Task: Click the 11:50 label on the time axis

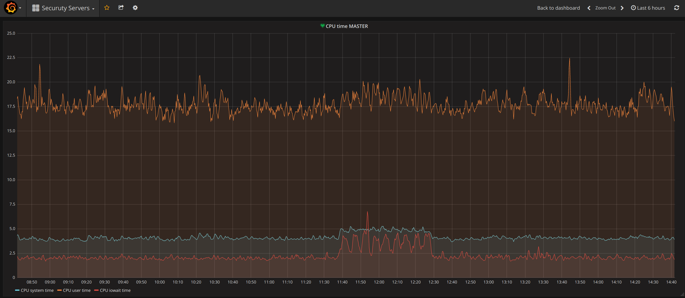Action: click(x=361, y=282)
